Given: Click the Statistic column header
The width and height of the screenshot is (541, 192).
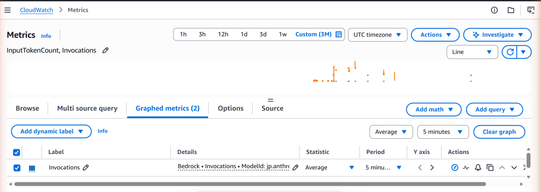Looking at the screenshot, I should pyautogui.click(x=318, y=152).
